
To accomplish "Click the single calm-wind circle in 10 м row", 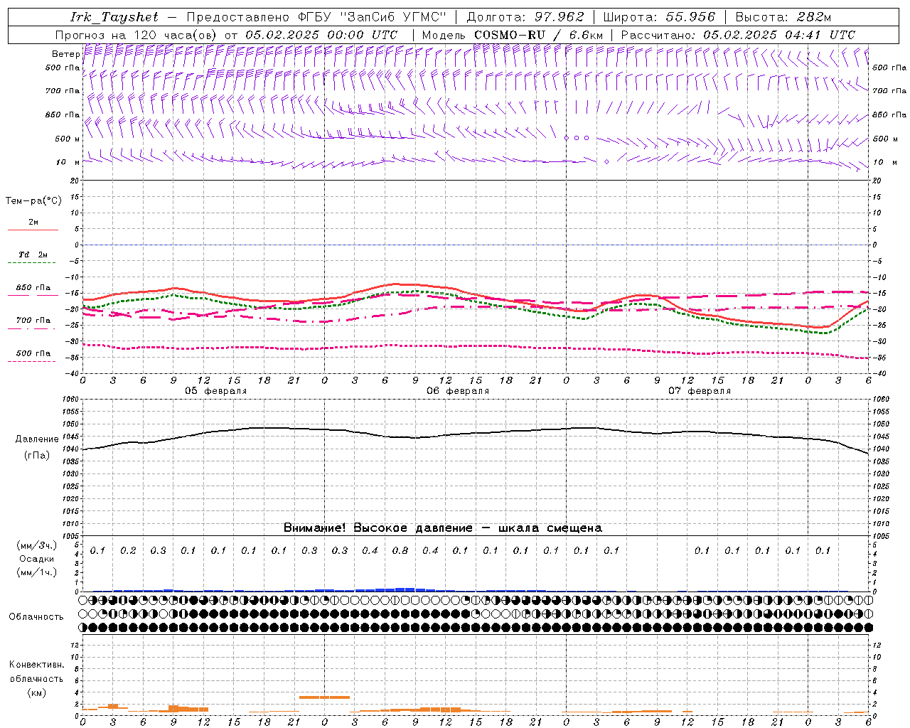I will 606,162.
